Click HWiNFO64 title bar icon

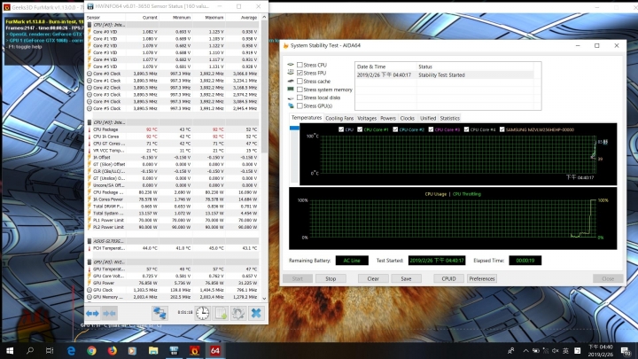click(x=89, y=6)
